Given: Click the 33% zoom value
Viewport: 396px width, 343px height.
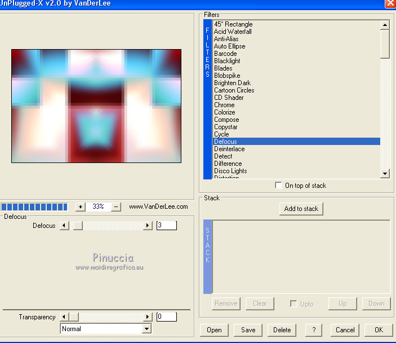Looking at the screenshot, I should click(98, 206).
